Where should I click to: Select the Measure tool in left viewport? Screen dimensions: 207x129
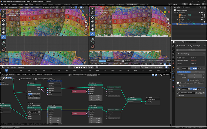pyautogui.click(x=4, y=41)
